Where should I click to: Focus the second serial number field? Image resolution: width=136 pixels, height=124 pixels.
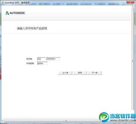point(53,59)
